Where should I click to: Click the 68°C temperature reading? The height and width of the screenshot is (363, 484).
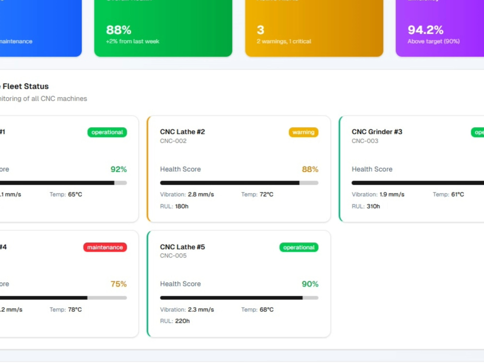coord(266,310)
